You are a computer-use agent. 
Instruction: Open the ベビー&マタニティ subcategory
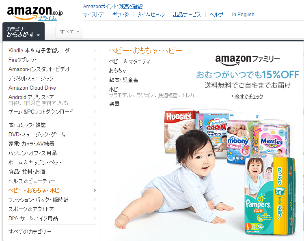[x=129, y=62]
